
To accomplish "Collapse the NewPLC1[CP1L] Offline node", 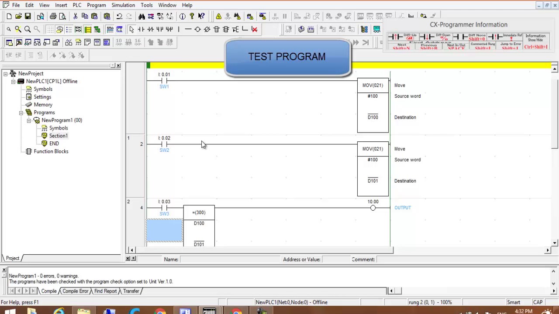I will coord(13,82).
